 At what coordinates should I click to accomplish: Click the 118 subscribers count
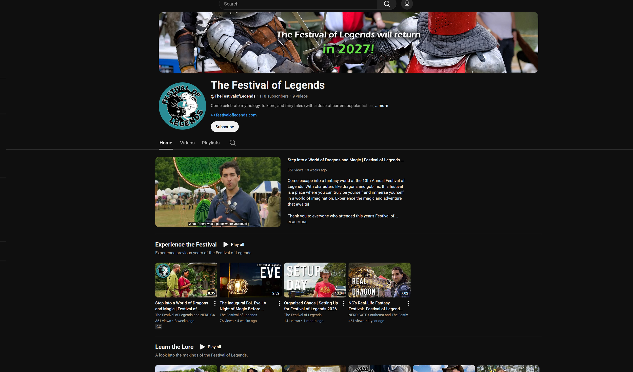[274, 96]
